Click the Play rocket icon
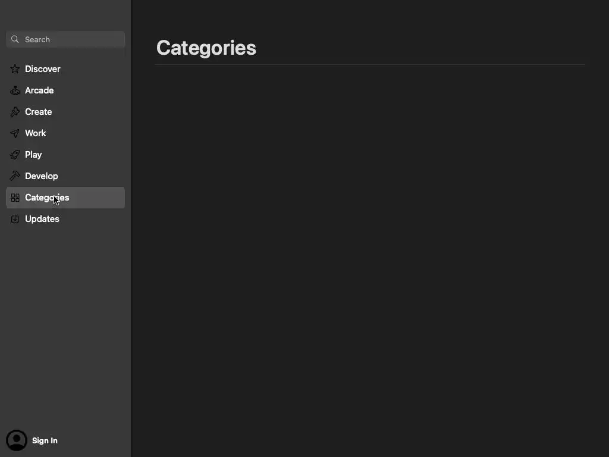Image resolution: width=609 pixels, height=457 pixels. 15,155
